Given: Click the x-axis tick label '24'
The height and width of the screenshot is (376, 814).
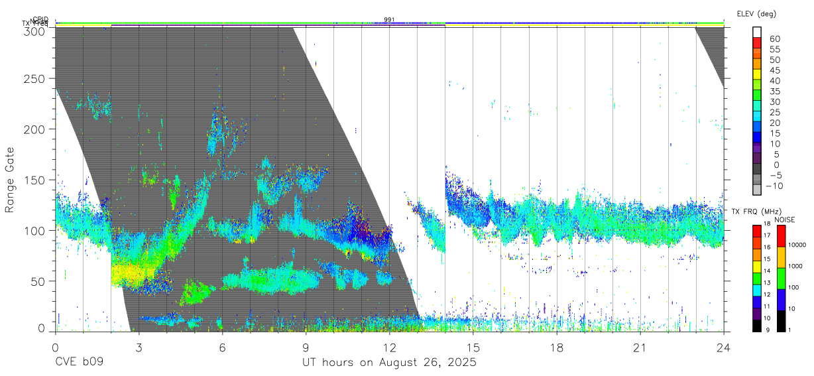Looking at the screenshot, I should pyautogui.click(x=724, y=347).
